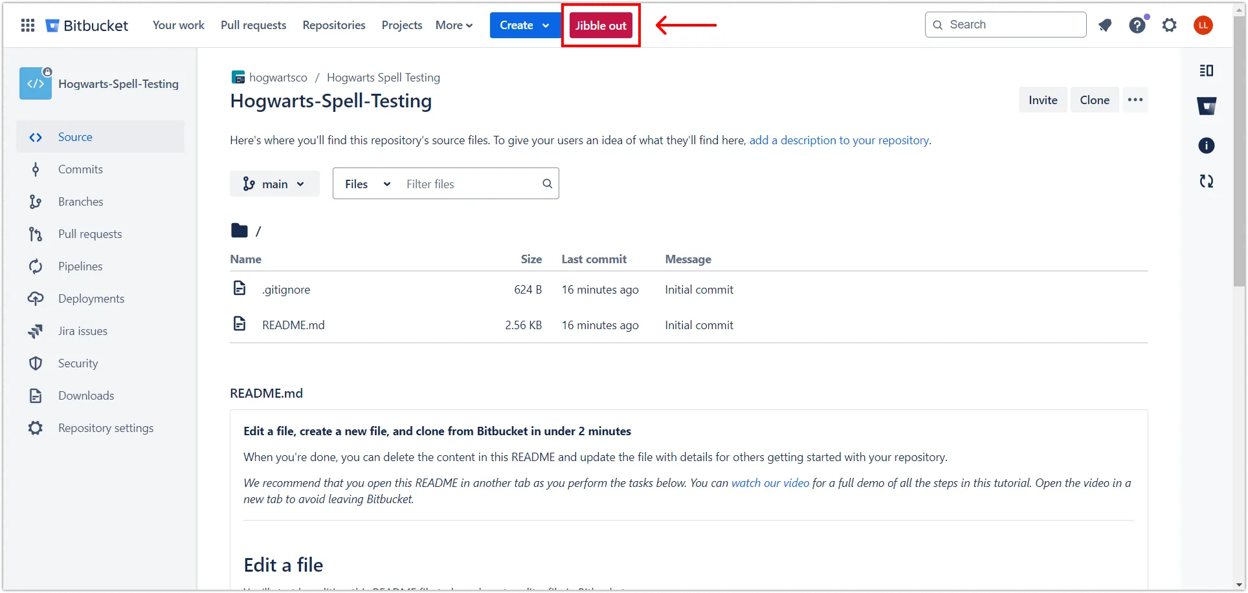Toggle the right sidebar panel layout icon
Screen dimensions: 1248x593
click(x=1206, y=70)
